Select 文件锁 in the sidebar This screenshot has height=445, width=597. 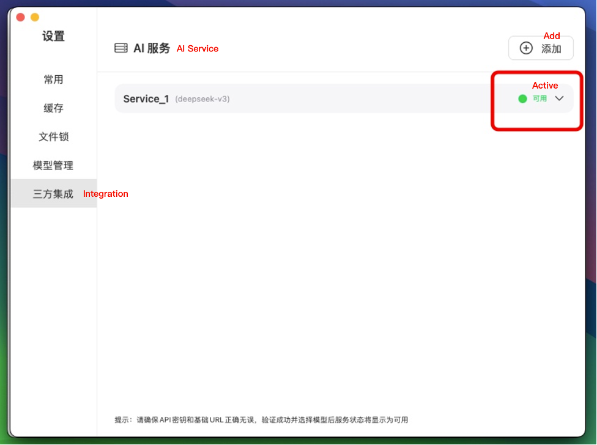click(53, 137)
